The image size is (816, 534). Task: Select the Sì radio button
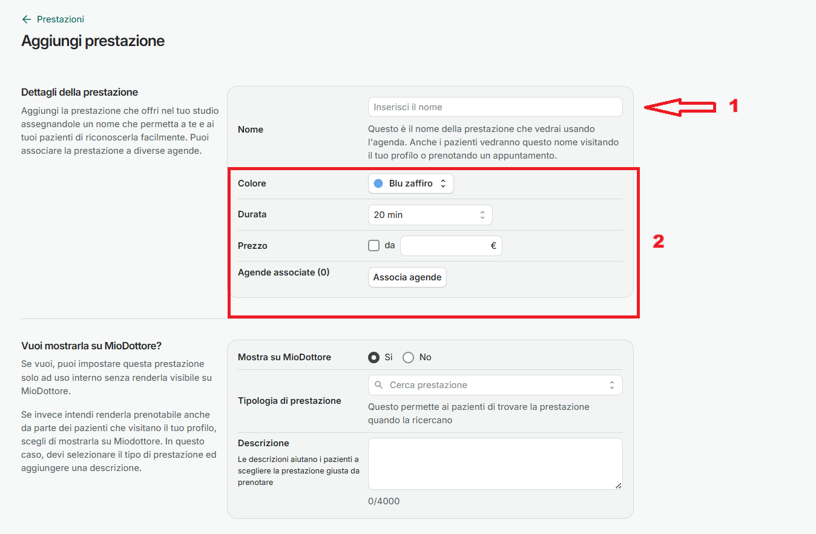[x=374, y=357]
